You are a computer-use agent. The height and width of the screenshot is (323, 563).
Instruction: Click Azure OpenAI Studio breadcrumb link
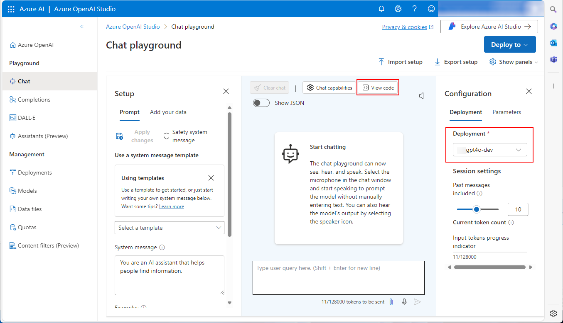[x=133, y=27]
